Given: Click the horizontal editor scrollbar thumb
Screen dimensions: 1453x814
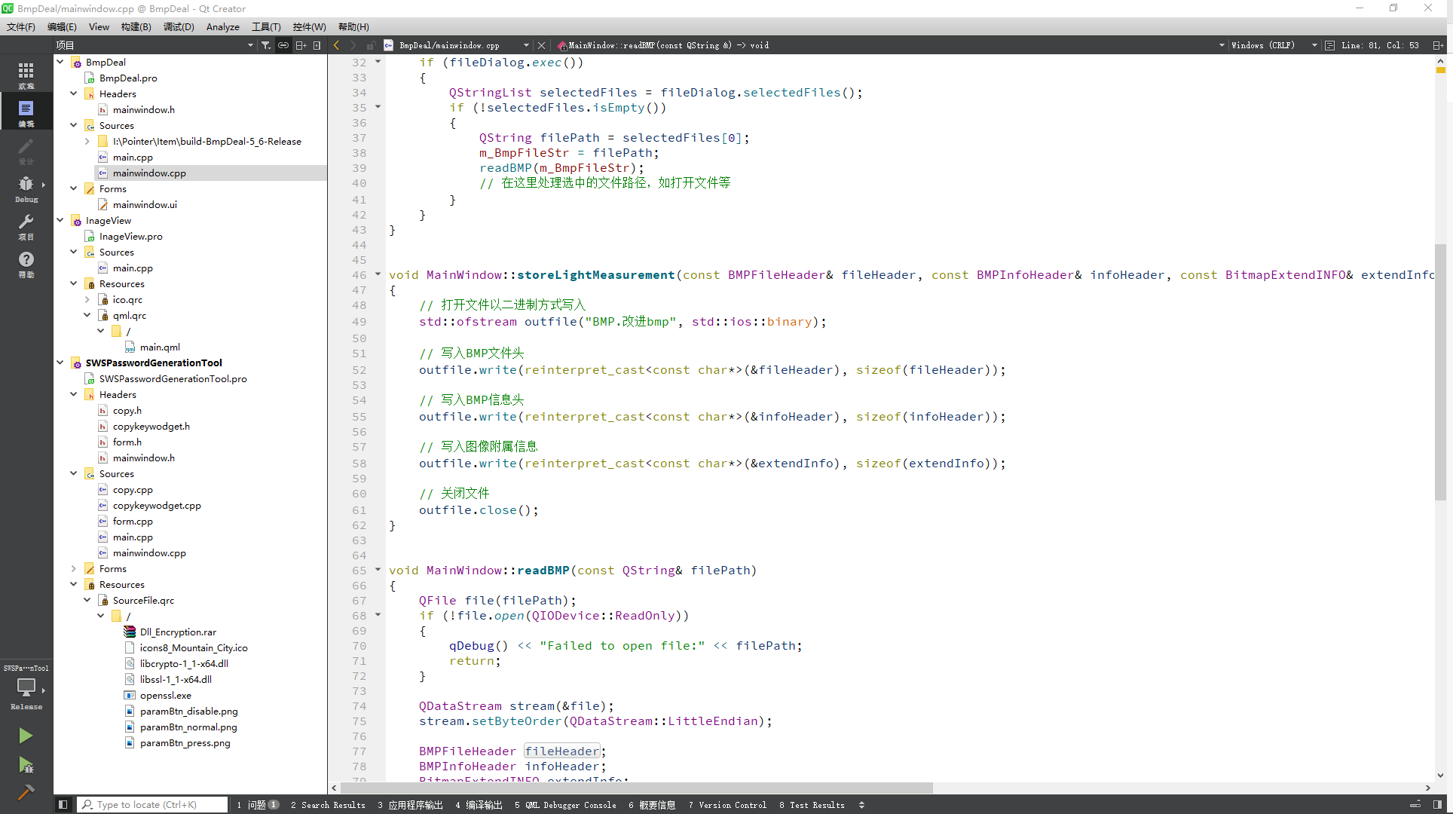Looking at the screenshot, I should 637,788.
